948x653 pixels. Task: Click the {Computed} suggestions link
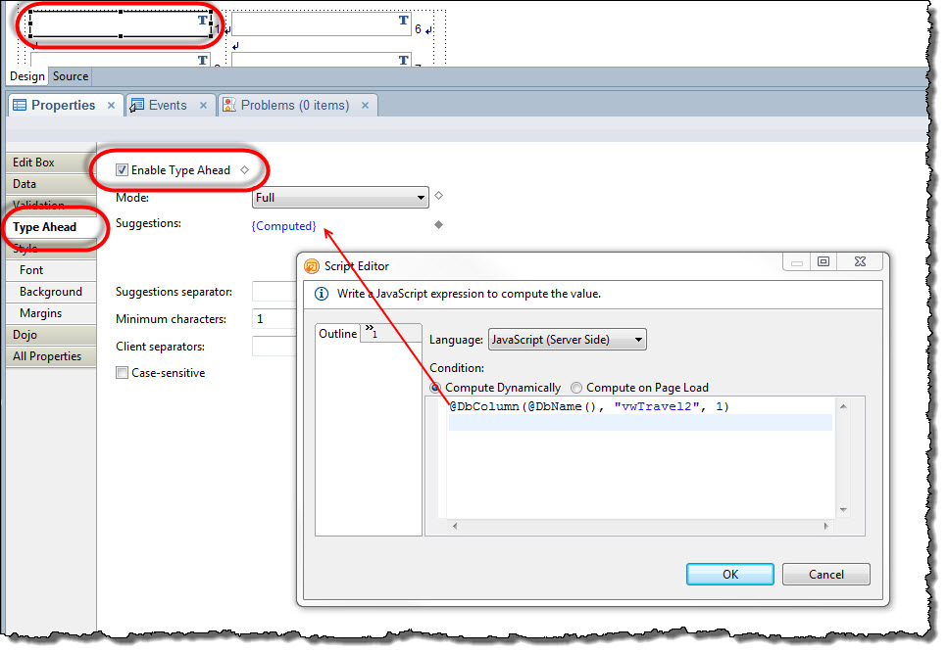(x=283, y=226)
